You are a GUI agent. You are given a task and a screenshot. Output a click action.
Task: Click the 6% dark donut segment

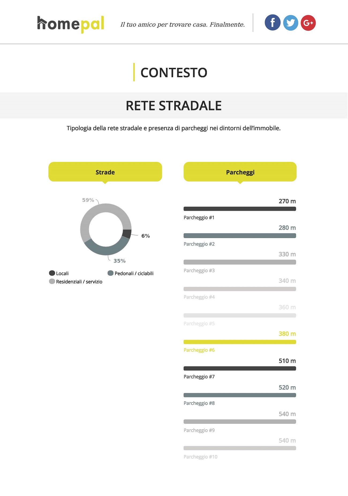coord(127,234)
